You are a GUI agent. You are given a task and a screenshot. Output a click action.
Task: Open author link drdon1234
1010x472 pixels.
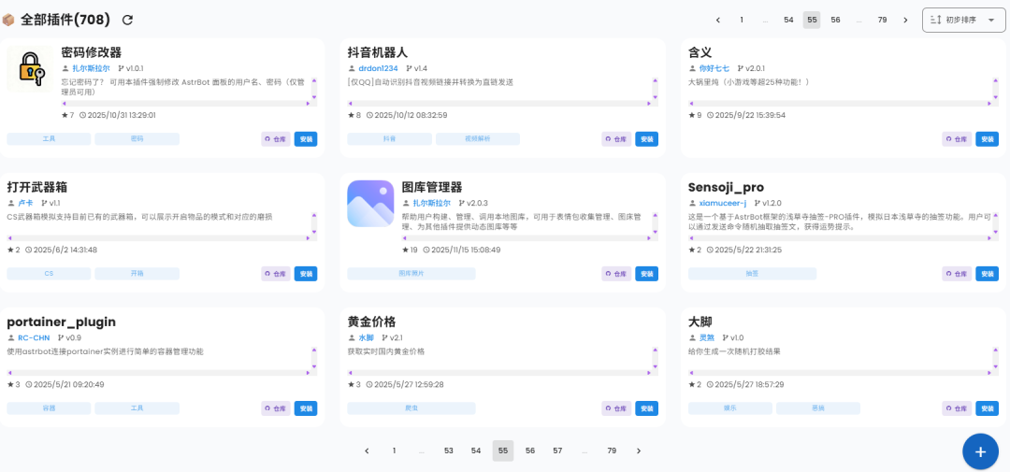[x=378, y=68]
